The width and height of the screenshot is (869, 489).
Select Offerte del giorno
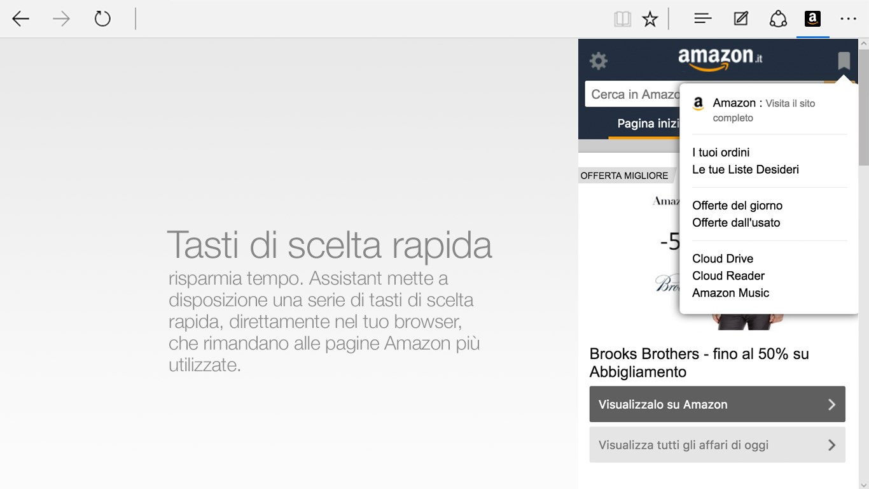click(737, 206)
